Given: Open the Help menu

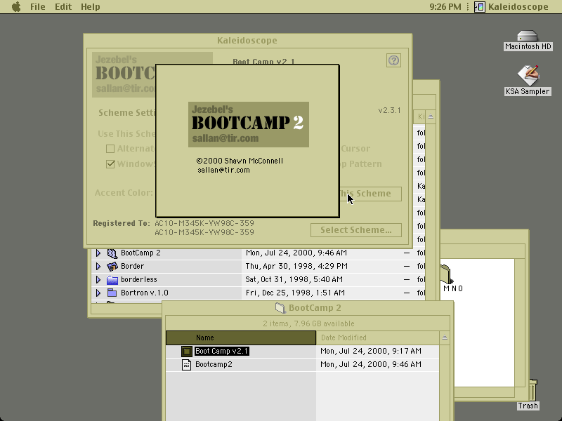Looking at the screenshot, I should [x=91, y=7].
